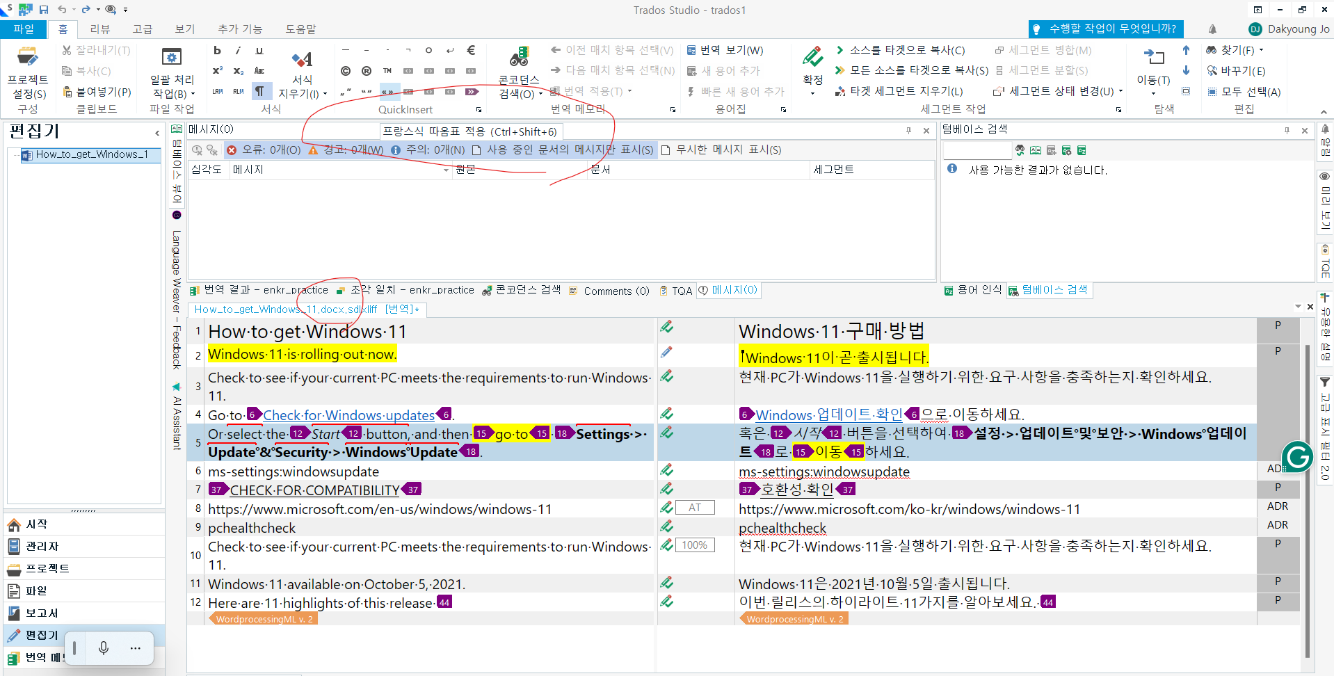Click 바꾸기(E) replace button
This screenshot has height=676, width=1334.
click(x=1236, y=70)
